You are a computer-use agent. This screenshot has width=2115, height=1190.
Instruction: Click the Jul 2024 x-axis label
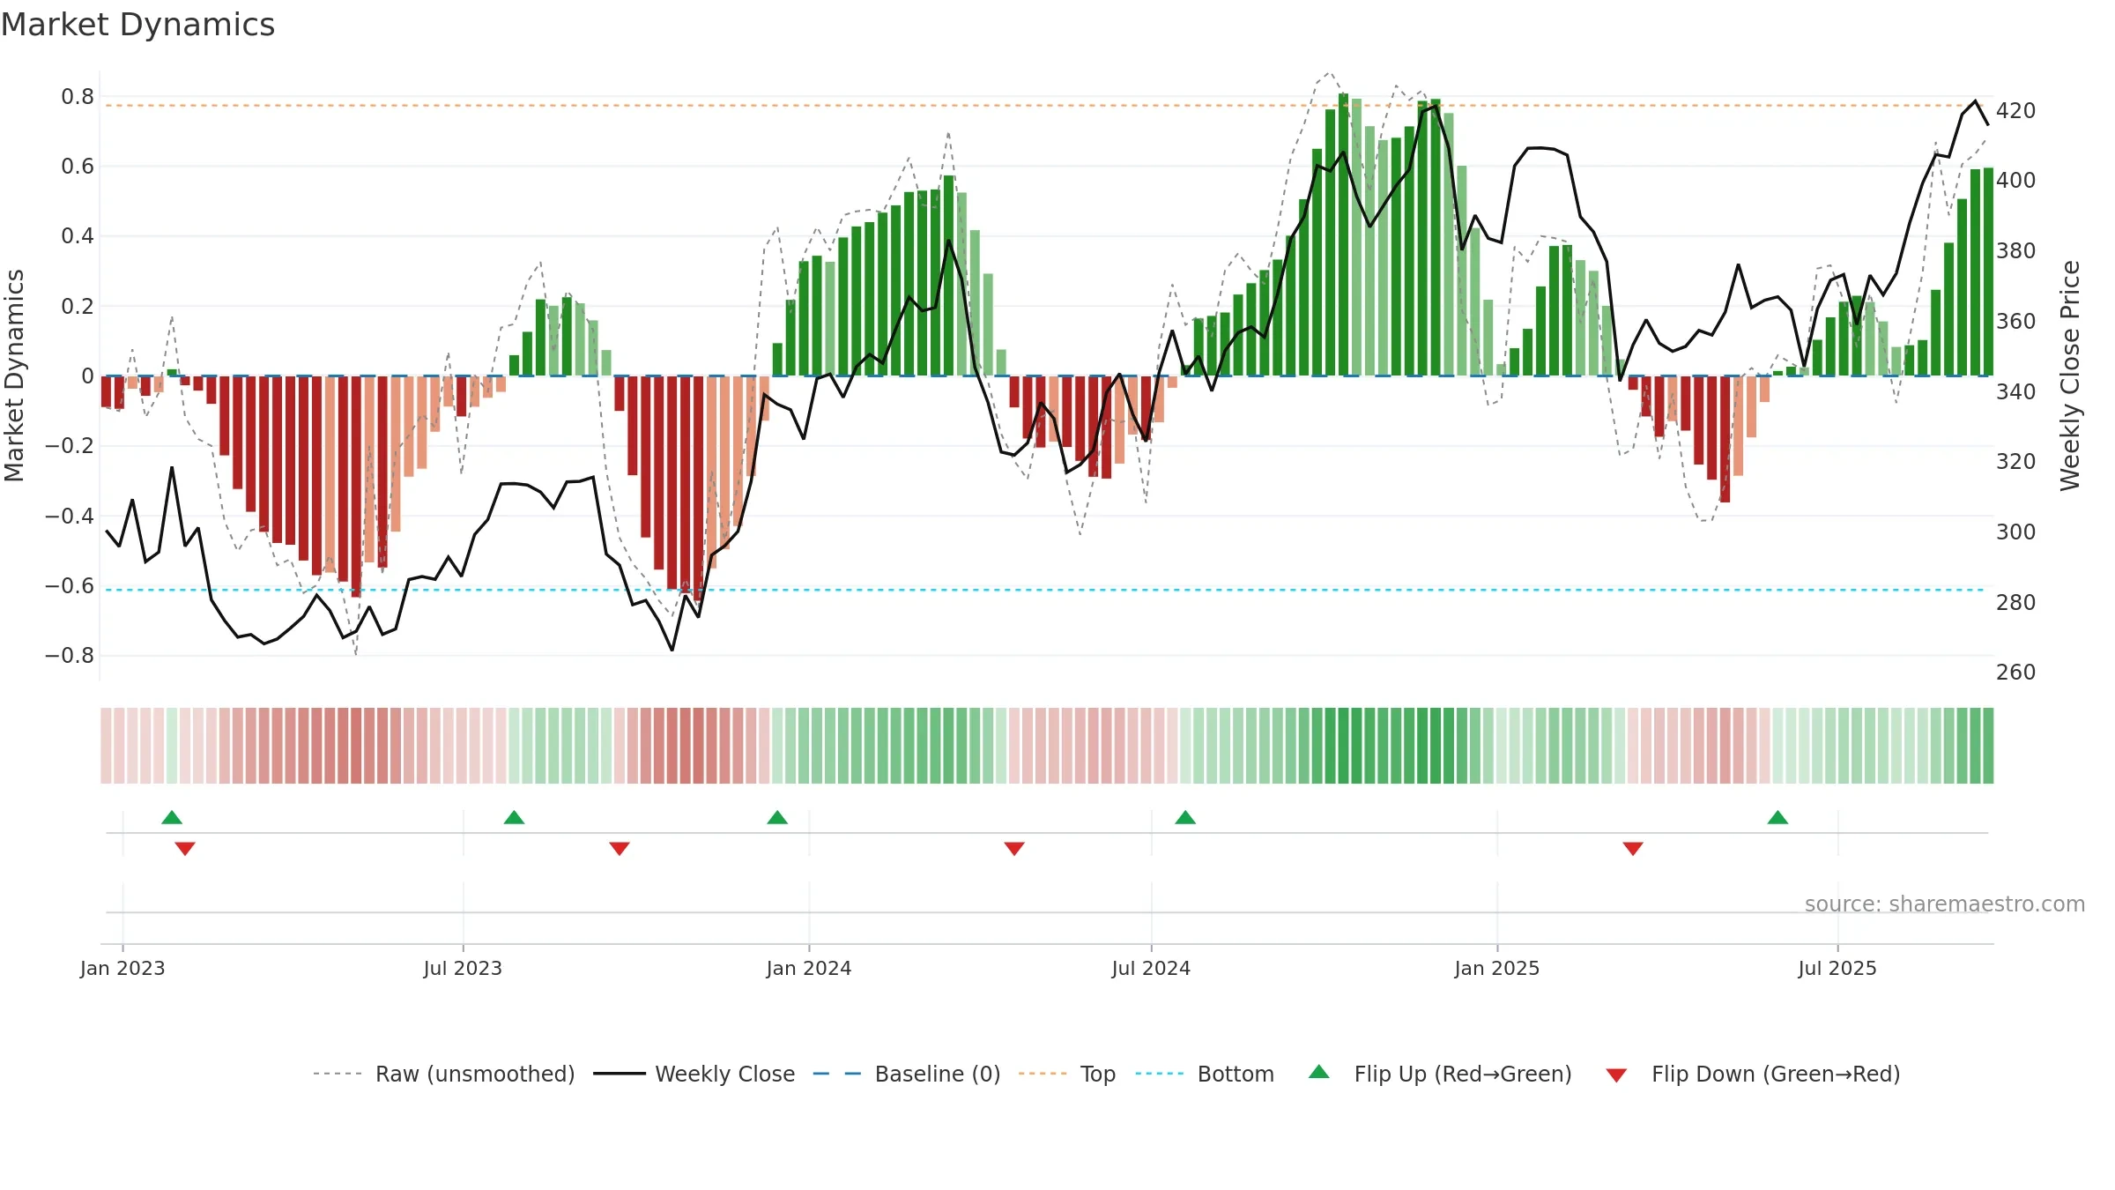[1151, 968]
